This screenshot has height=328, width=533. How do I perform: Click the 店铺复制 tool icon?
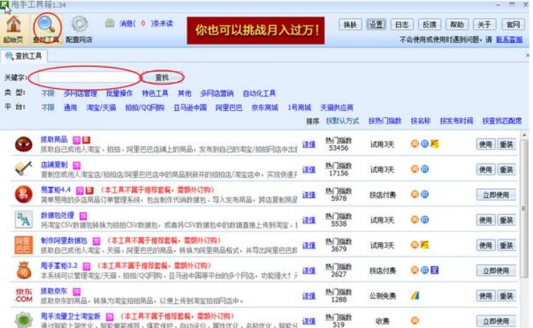(24, 169)
